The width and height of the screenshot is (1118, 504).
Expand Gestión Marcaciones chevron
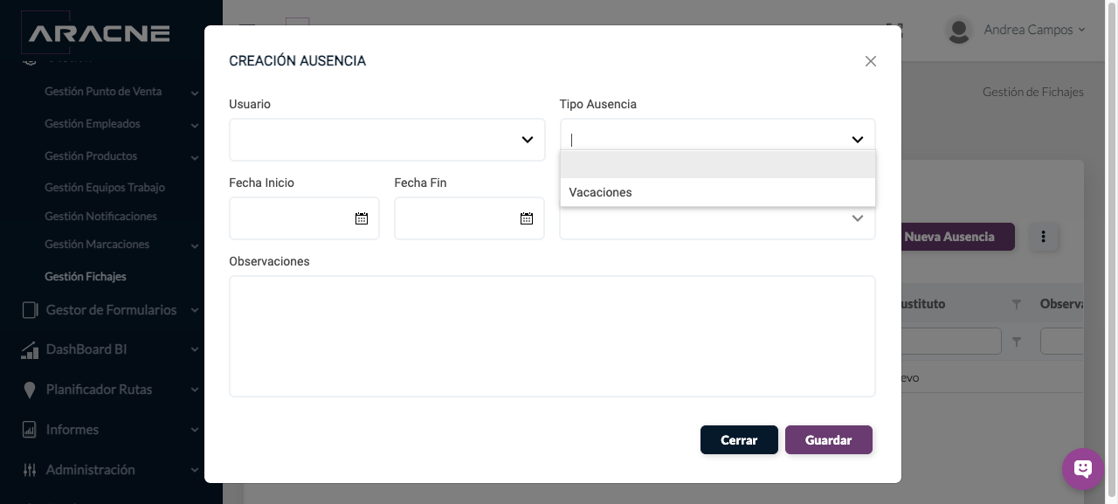195,245
